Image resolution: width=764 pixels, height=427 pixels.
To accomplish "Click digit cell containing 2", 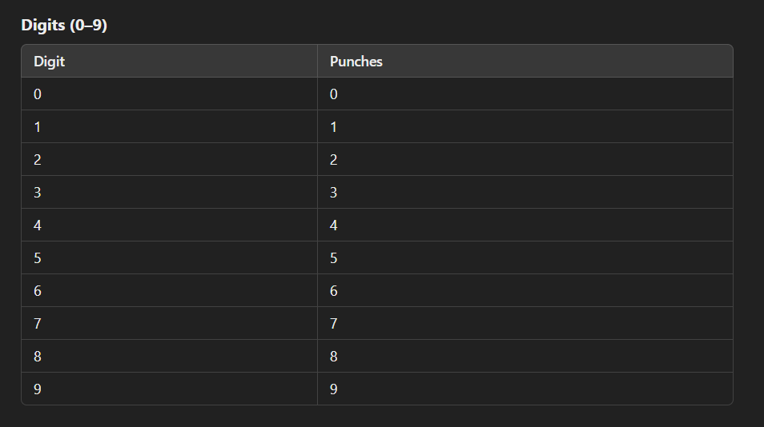I will coord(170,159).
